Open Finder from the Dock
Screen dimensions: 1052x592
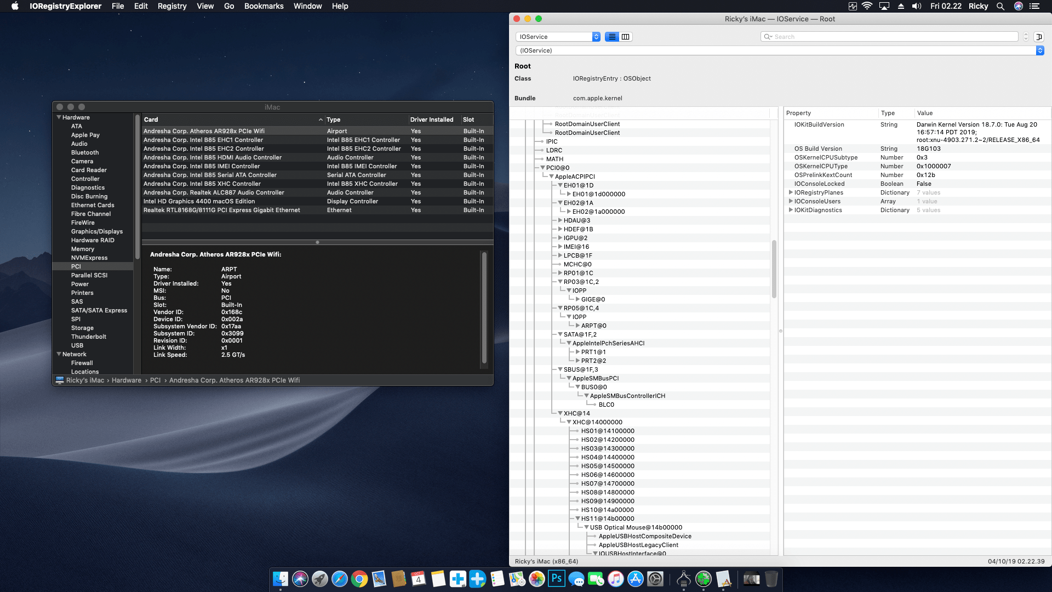(281, 579)
